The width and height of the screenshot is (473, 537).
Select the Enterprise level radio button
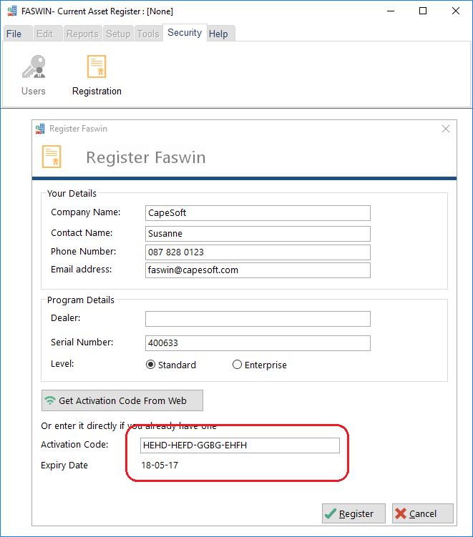[237, 365]
